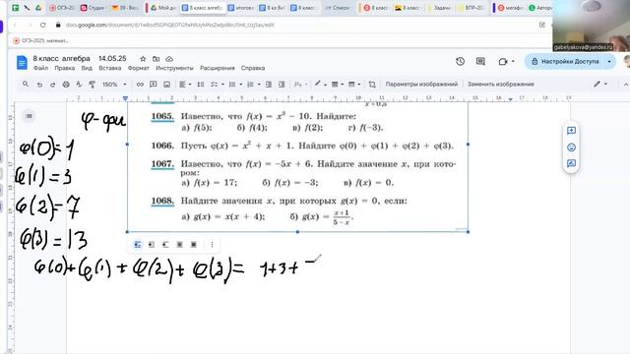Star the document 8 класс алгебра
630x354 pixels.
click(143, 59)
